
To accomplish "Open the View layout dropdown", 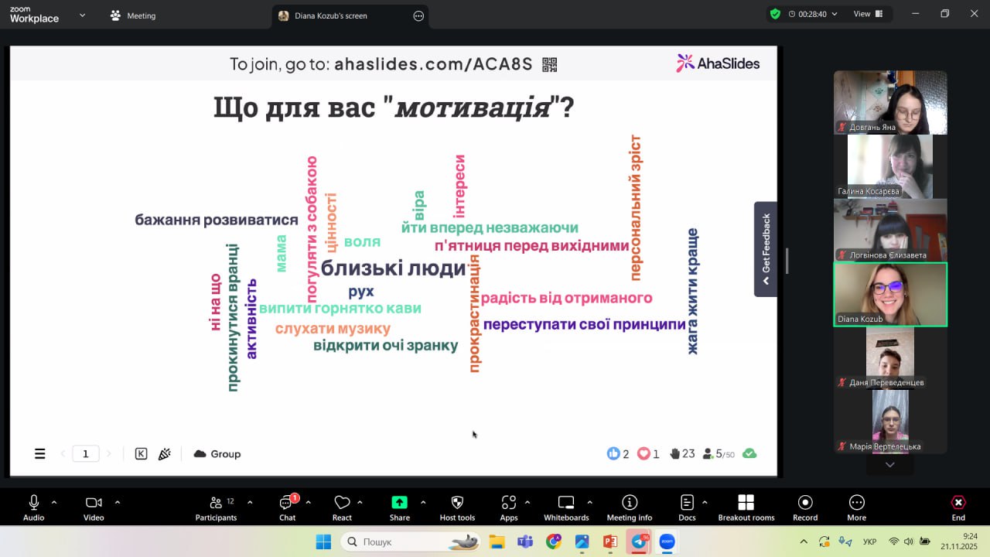I will coord(866,14).
